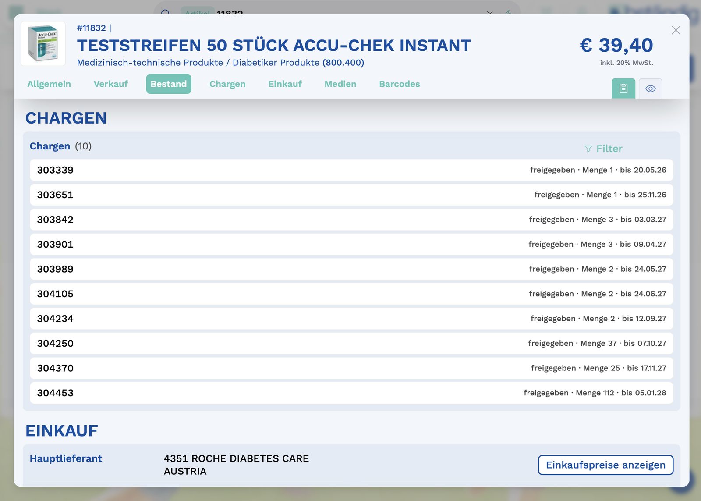Choose batch 304105

[x=351, y=294]
